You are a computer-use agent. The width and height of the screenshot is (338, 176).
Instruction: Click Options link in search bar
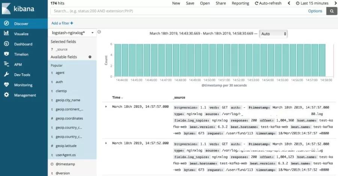(x=315, y=11)
